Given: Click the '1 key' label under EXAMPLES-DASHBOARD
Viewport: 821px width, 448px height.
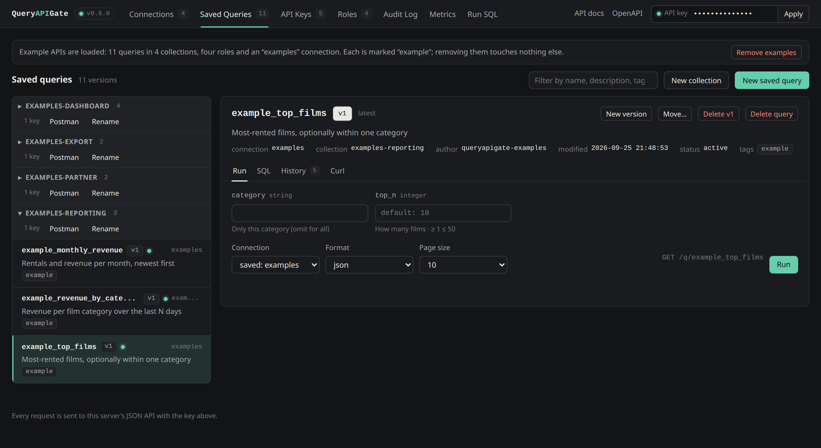Looking at the screenshot, I should click(x=32, y=121).
